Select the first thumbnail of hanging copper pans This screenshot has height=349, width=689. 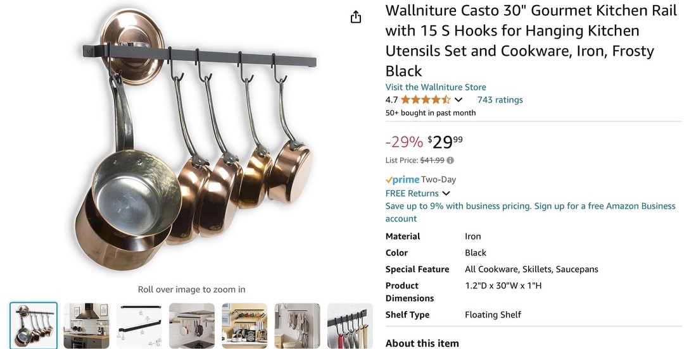[34, 326]
